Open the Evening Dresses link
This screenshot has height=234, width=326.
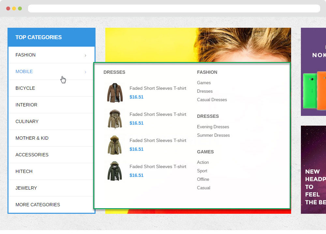click(213, 127)
